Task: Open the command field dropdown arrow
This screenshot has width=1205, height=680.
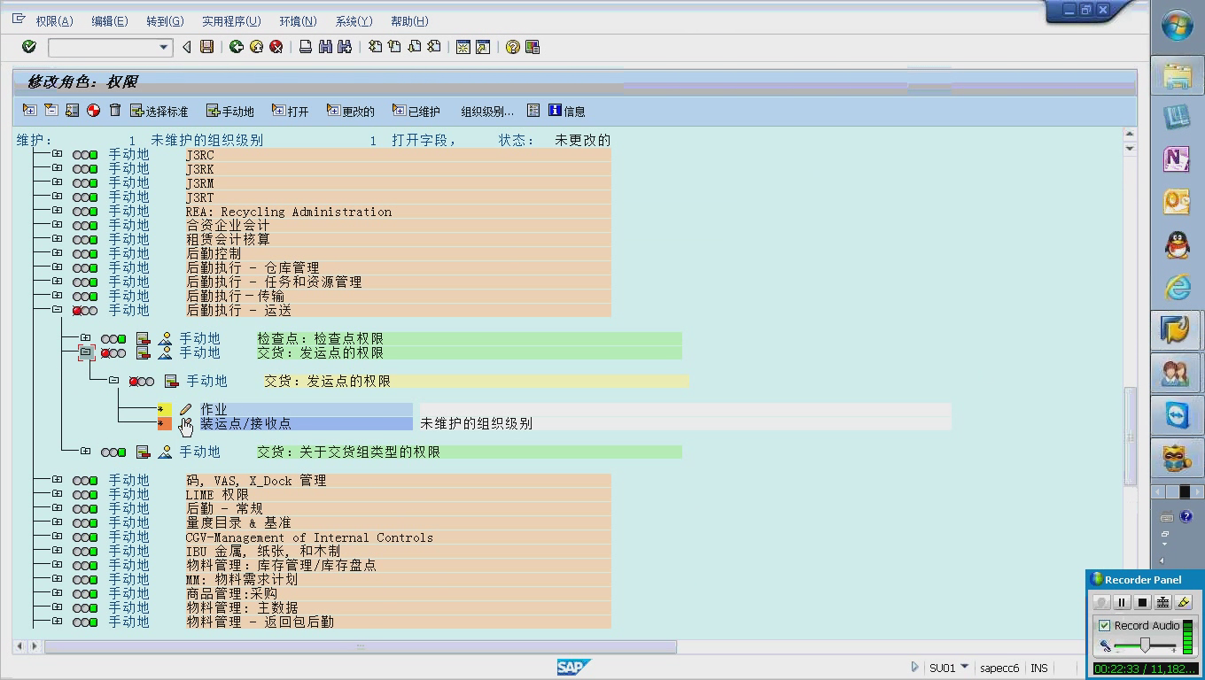Action: [163, 47]
